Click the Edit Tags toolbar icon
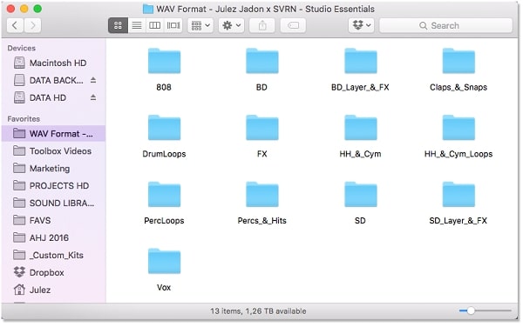This screenshot has width=523, height=327. pos(293,25)
